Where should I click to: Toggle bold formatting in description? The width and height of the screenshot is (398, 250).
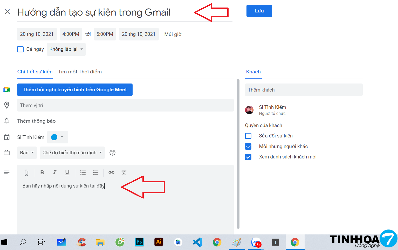tap(42, 172)
